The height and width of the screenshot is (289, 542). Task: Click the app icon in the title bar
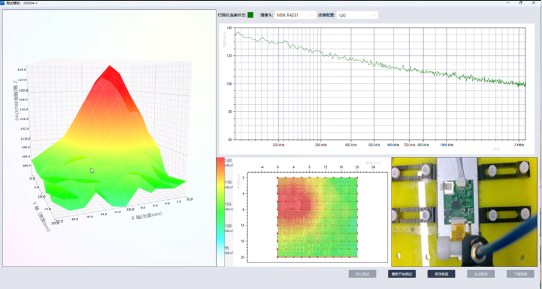coord(2,3)
